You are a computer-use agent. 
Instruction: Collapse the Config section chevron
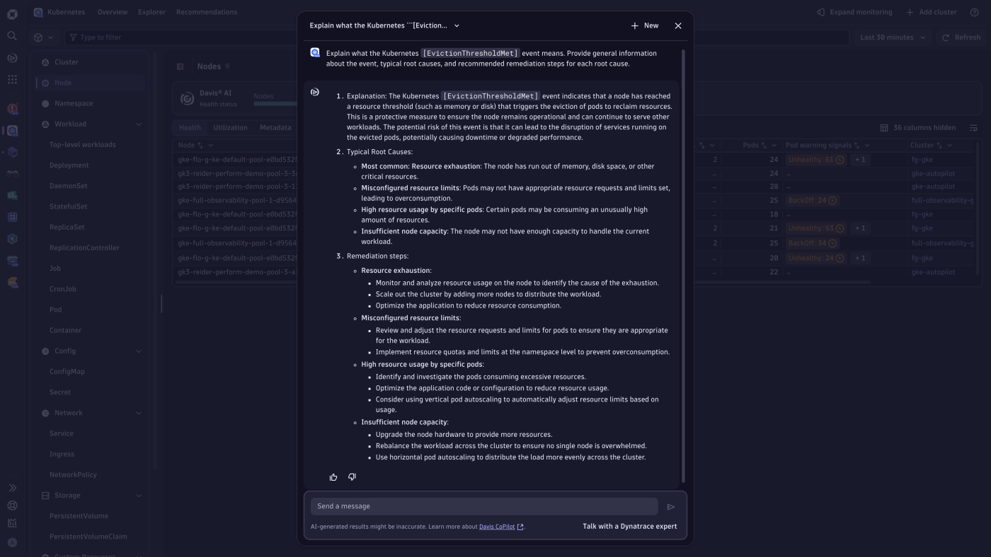(x=139, y=351)
